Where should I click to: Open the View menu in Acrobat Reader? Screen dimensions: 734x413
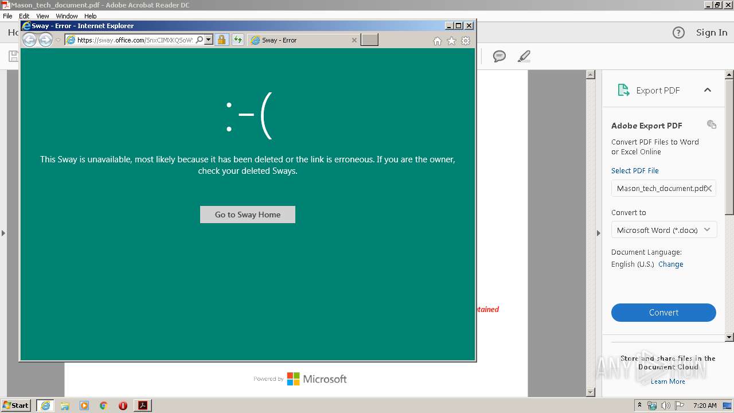pyautogui.click(x=42, y=16)
